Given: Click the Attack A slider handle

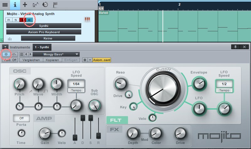Looking at the screenshot, I should point(75,137).
